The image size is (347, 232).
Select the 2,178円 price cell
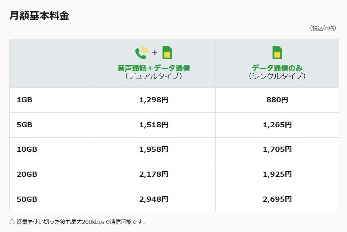click(154, 174)
